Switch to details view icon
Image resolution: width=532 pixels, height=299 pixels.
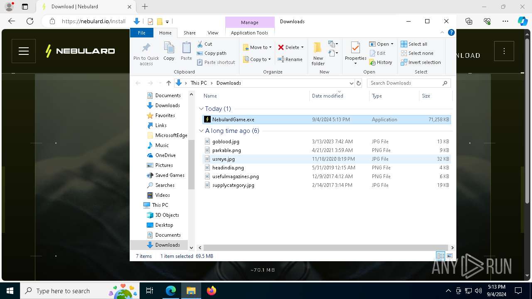tap(441, 256)
